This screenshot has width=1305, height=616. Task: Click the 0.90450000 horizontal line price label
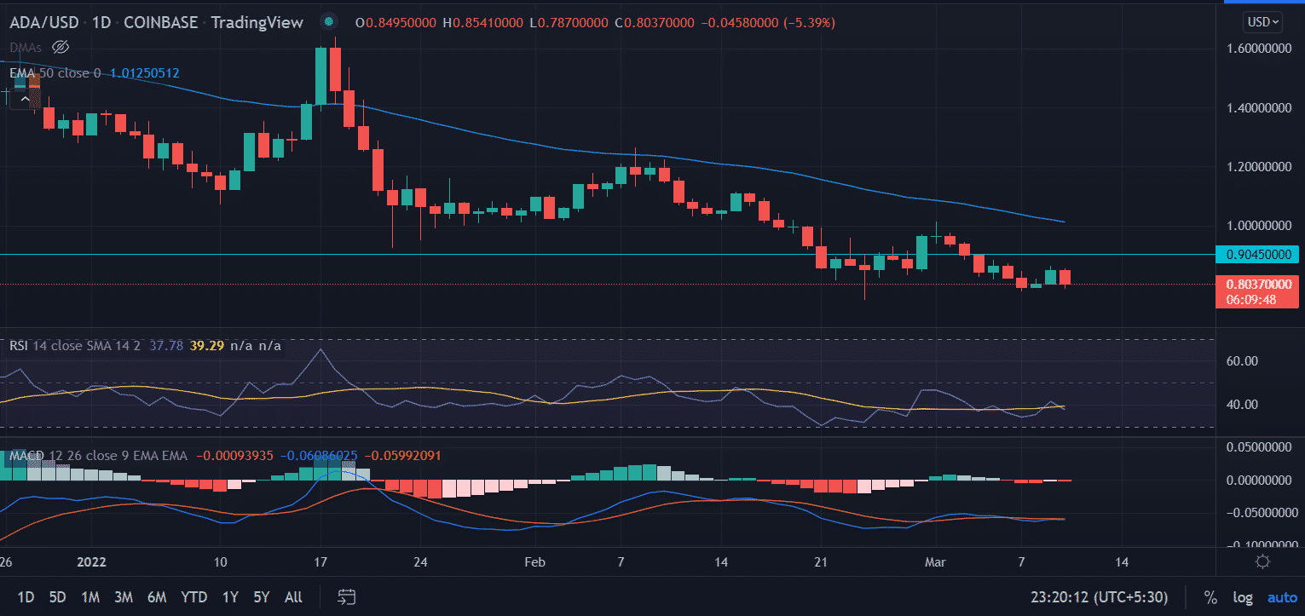tap(1256, 255)
